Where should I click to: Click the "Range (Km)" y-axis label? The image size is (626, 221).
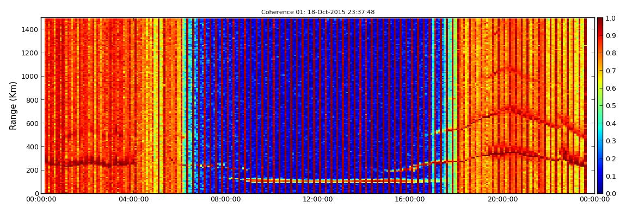tap(13, 105)
